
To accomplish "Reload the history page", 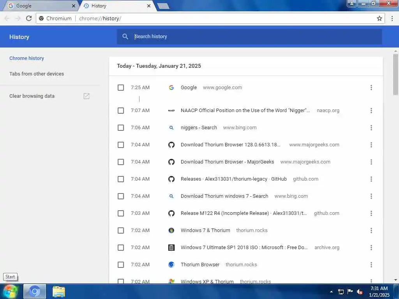I will [x=29, y=18].
